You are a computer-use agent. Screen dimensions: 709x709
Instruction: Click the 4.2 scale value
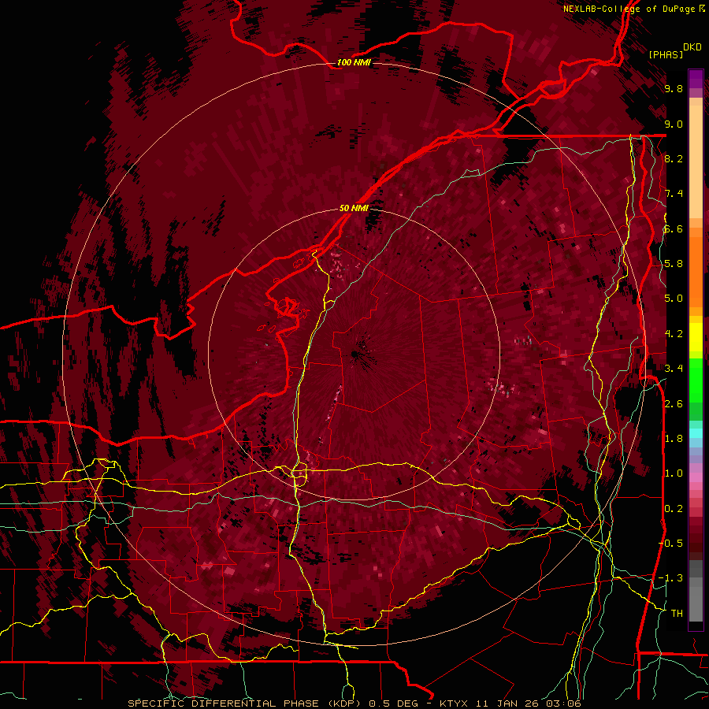(x=674, y=334)
